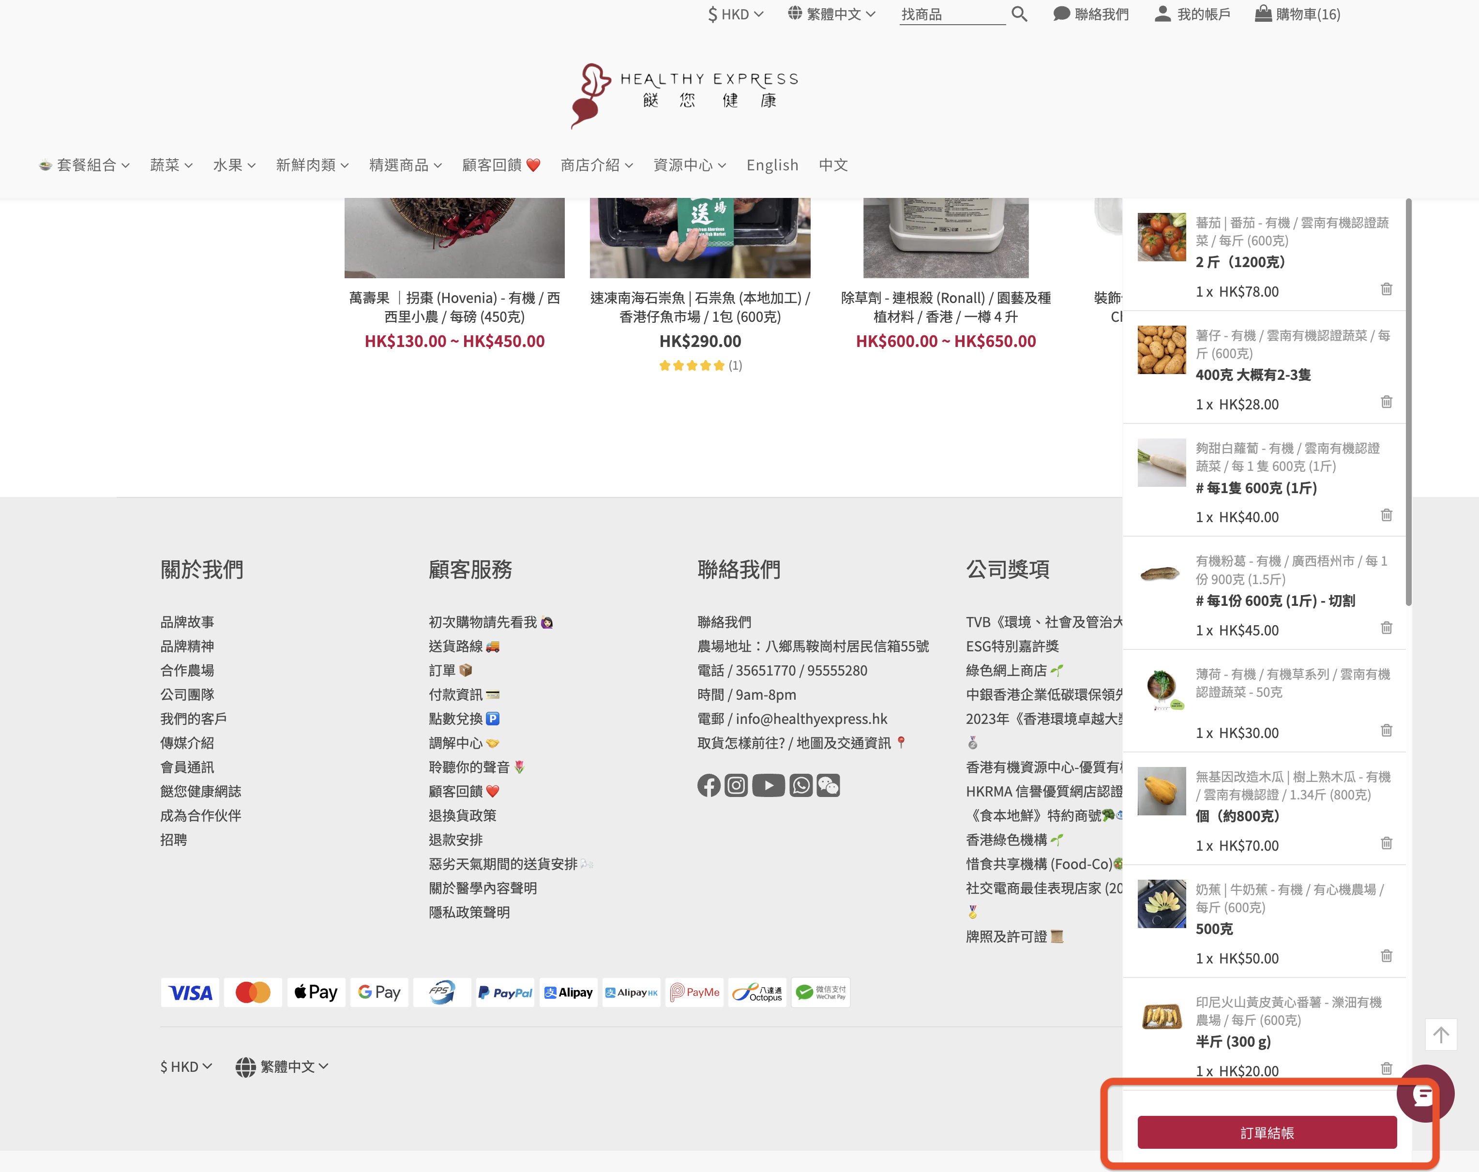Open the Instagram social icon

(x=736, y=785)
